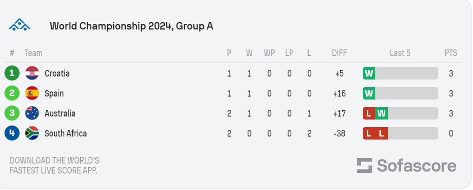The height and width of the screenshot is (190, 473).
Task: Click the Australia flag icon
Action: (x=32, y=113)
